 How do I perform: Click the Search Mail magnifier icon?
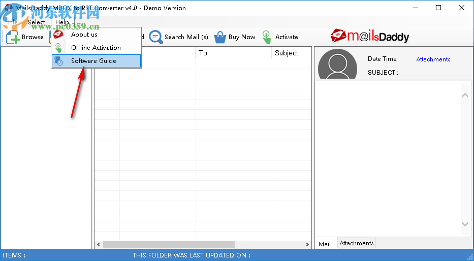(x=156, y=37)
